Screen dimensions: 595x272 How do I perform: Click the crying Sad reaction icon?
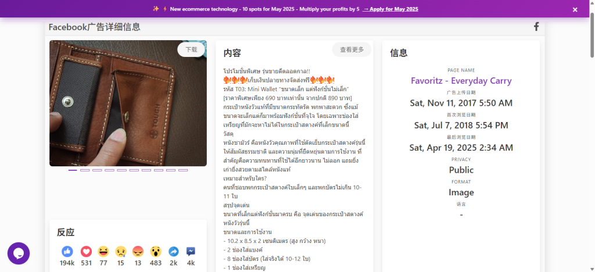(121, 252)
